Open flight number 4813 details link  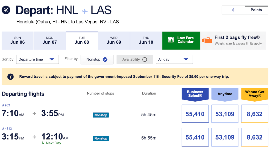[x=7, y=129]
